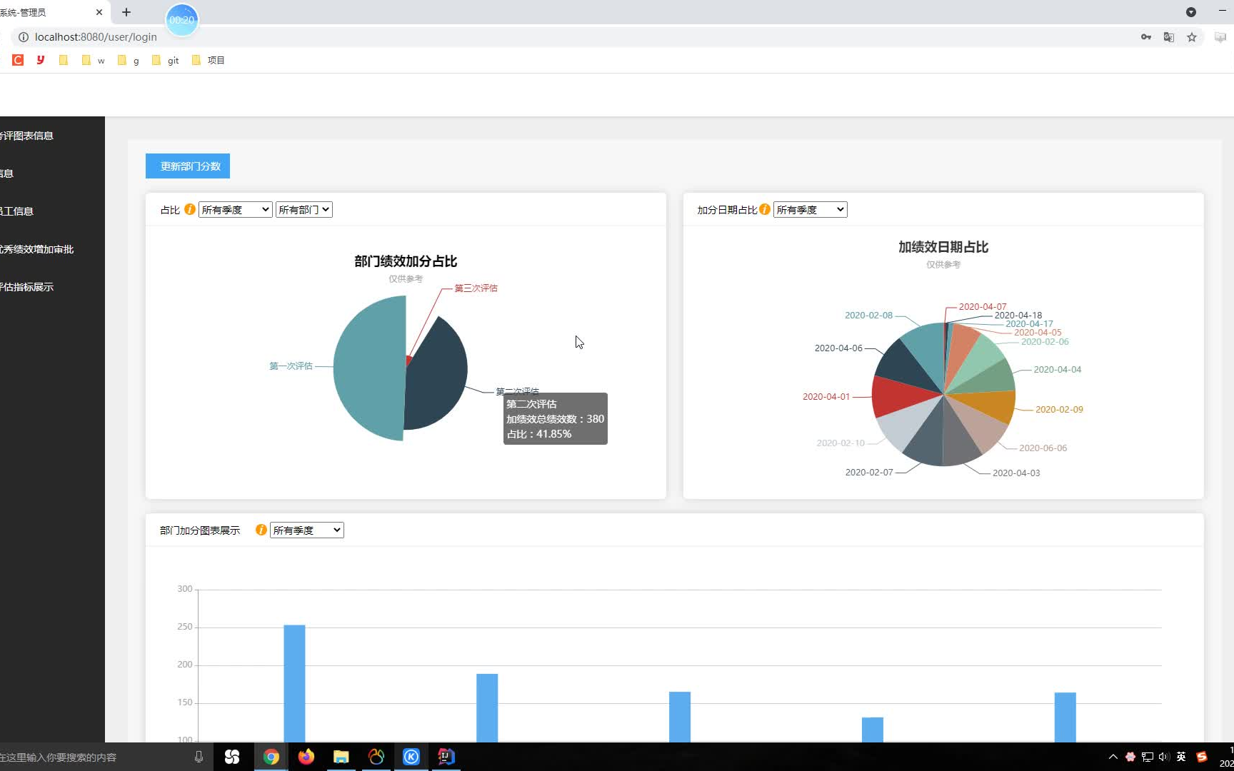Click the 2020-02-10 date label
Viewport: 1234px width, 771px height.
pyautogui.click(x=841, y=443)
